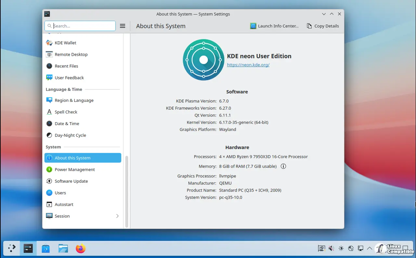Select Spell Check in sidebar
Screen dimensions: 416x258
(x=83, y=112)
